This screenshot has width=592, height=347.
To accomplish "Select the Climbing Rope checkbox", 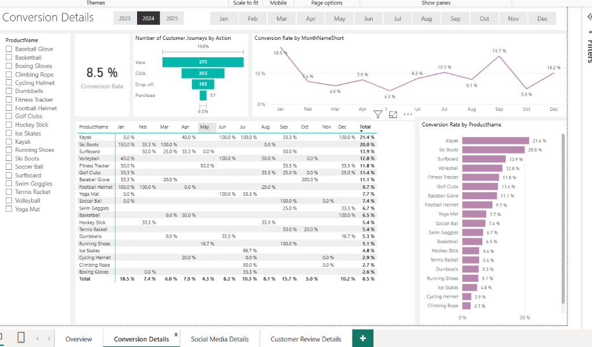I will 9,74.
